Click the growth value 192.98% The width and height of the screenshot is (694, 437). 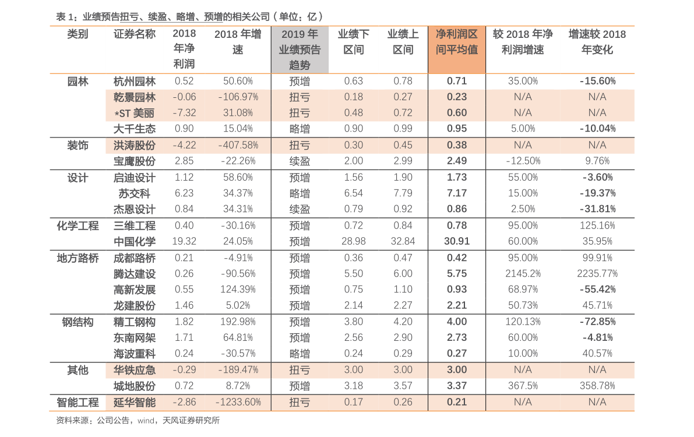click(x=238, y=322)
